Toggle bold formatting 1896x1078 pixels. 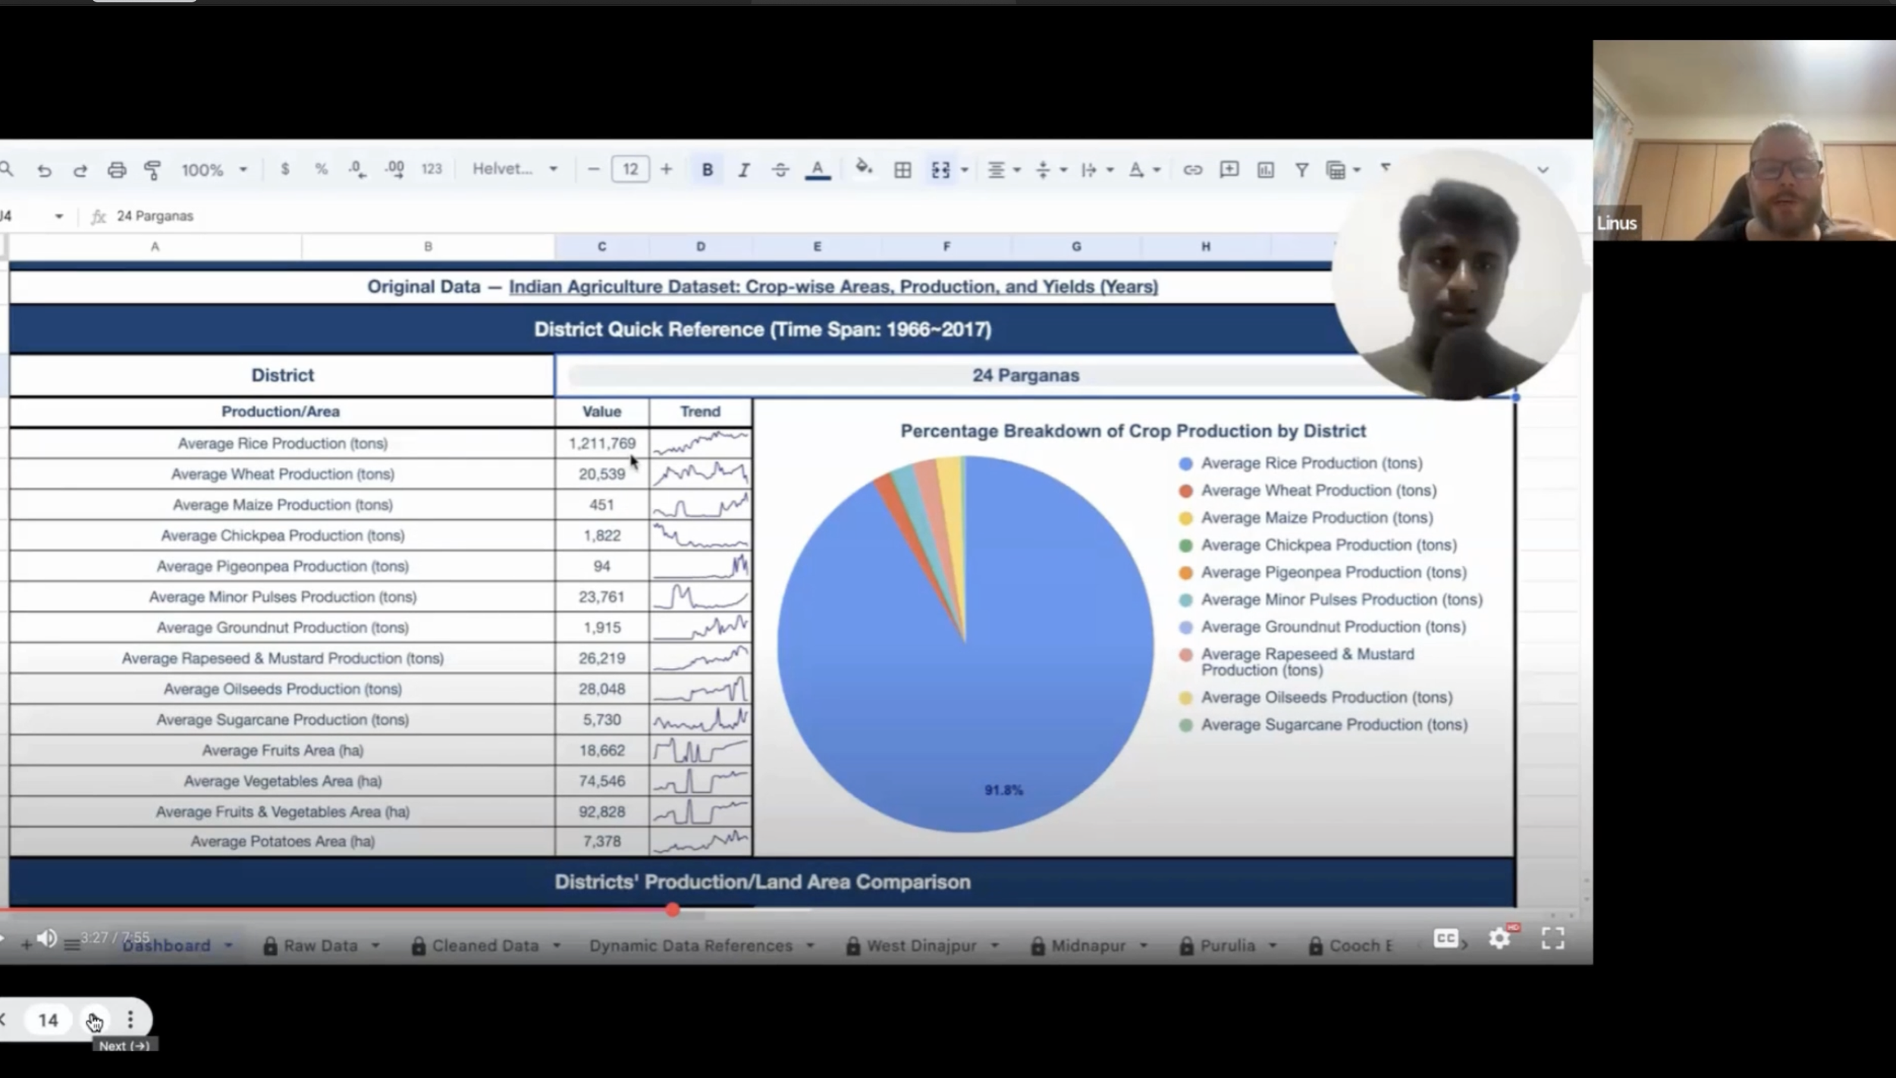[x=707, y=170]
